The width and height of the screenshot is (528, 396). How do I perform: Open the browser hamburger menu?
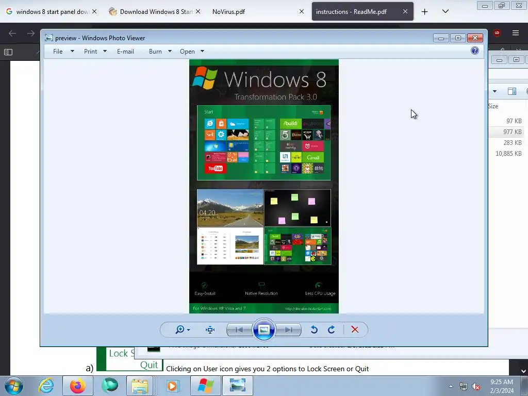click(516, 32)
